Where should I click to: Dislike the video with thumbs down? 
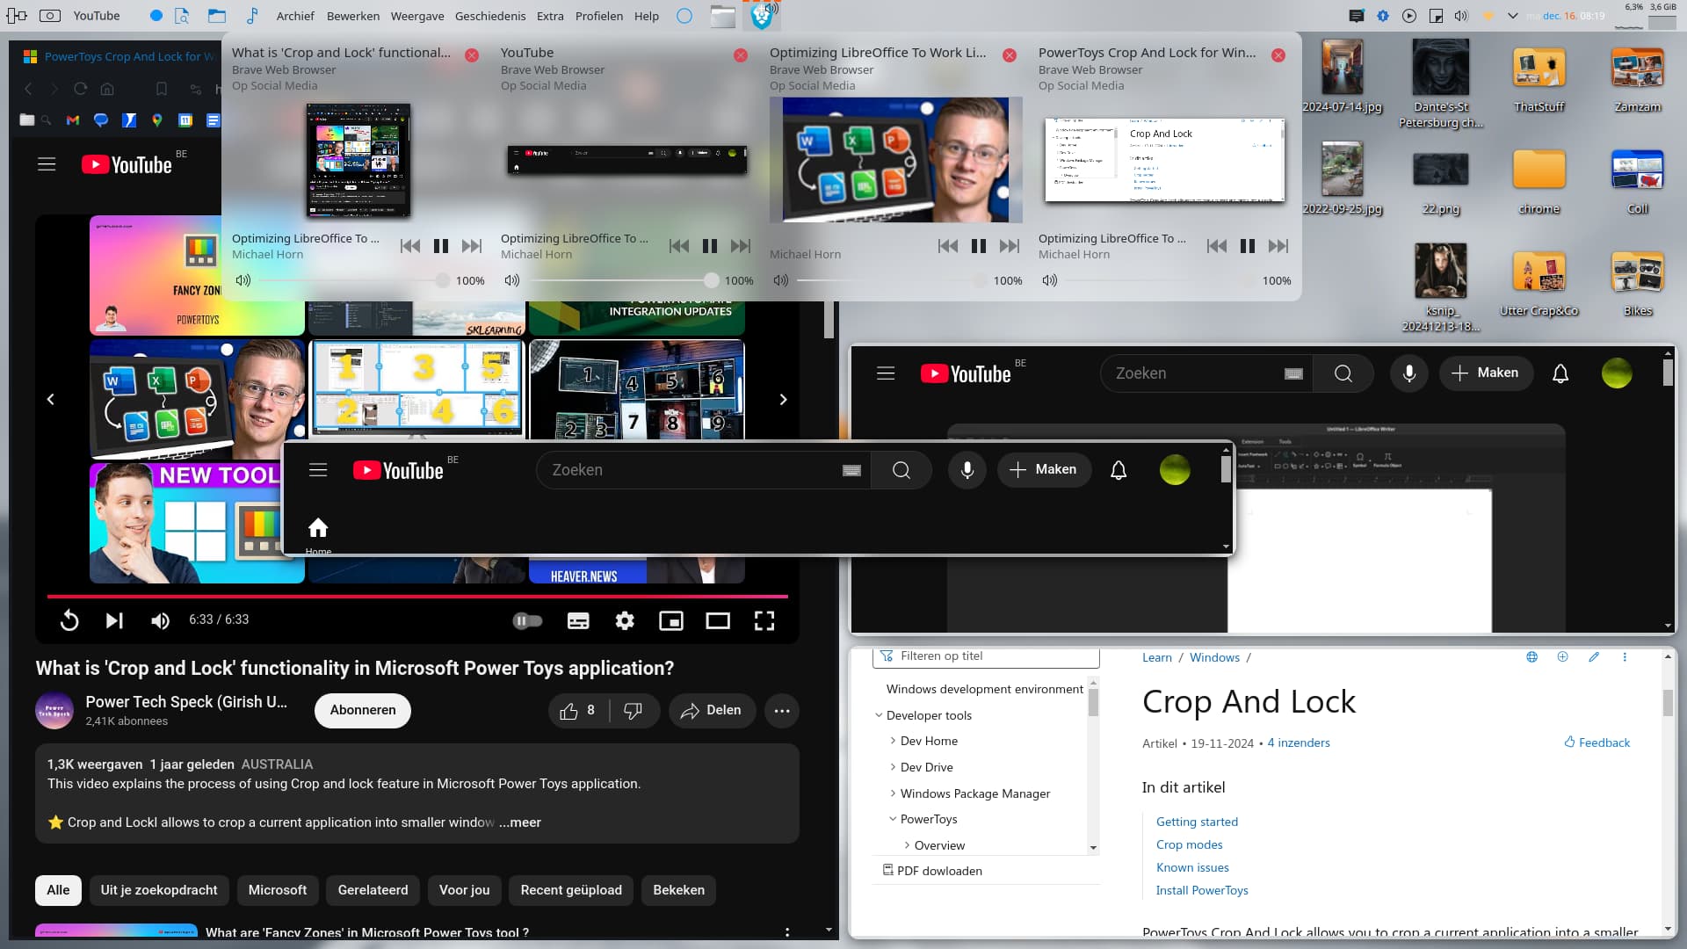633,711
